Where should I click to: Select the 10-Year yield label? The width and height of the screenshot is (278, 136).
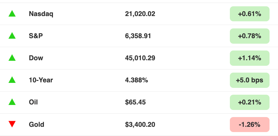41,80
